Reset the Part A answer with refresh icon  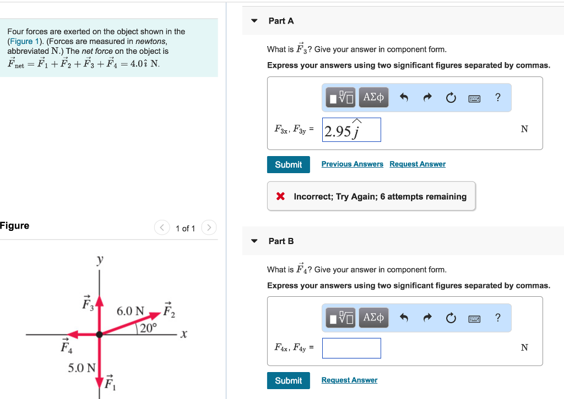pos(451,97)
